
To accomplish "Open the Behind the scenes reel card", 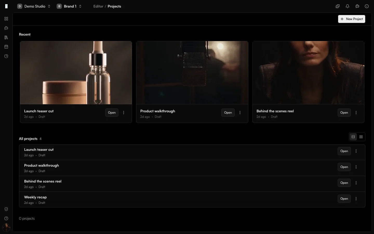I will pyautogui.click(x=344, y=113).
